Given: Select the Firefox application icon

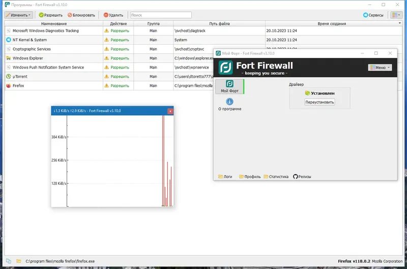Looking at the screenshot, I should coord(9,85).
